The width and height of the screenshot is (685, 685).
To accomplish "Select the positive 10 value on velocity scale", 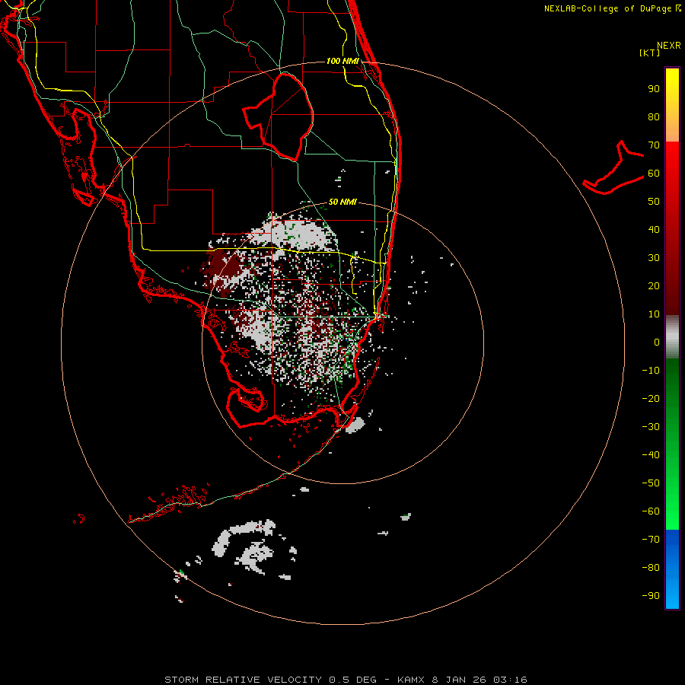I will pos(654,314).
